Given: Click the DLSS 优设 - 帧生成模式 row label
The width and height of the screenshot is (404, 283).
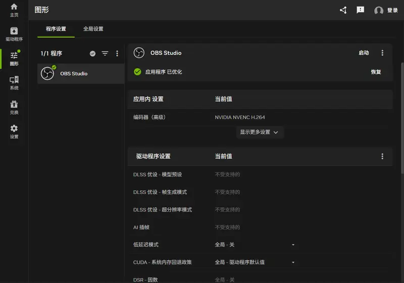Looking at the screenshot, I should (x=160, y=192).
